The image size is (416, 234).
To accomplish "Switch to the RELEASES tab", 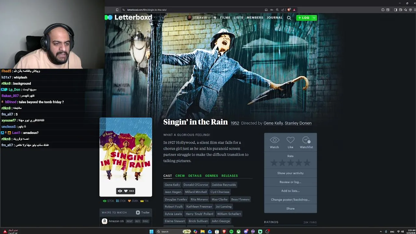I will tap(229, 176).
